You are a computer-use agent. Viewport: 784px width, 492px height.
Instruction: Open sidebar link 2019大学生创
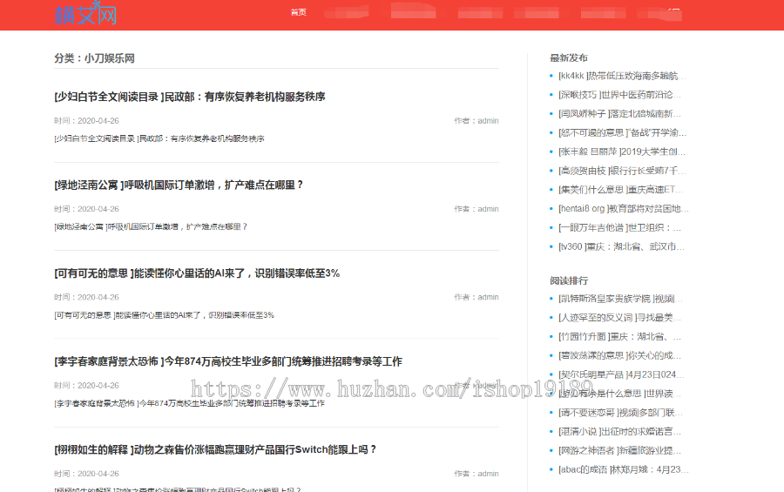click(622, 152)
